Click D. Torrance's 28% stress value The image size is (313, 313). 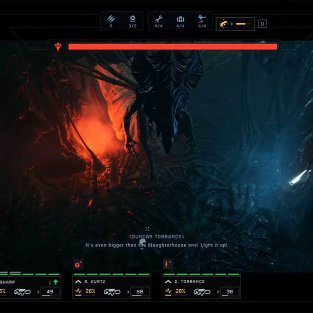pyautogui.click(x=180, y=291)
